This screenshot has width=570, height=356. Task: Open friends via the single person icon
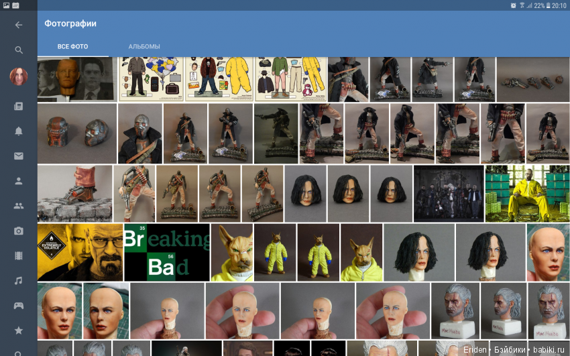click(19, 181)
